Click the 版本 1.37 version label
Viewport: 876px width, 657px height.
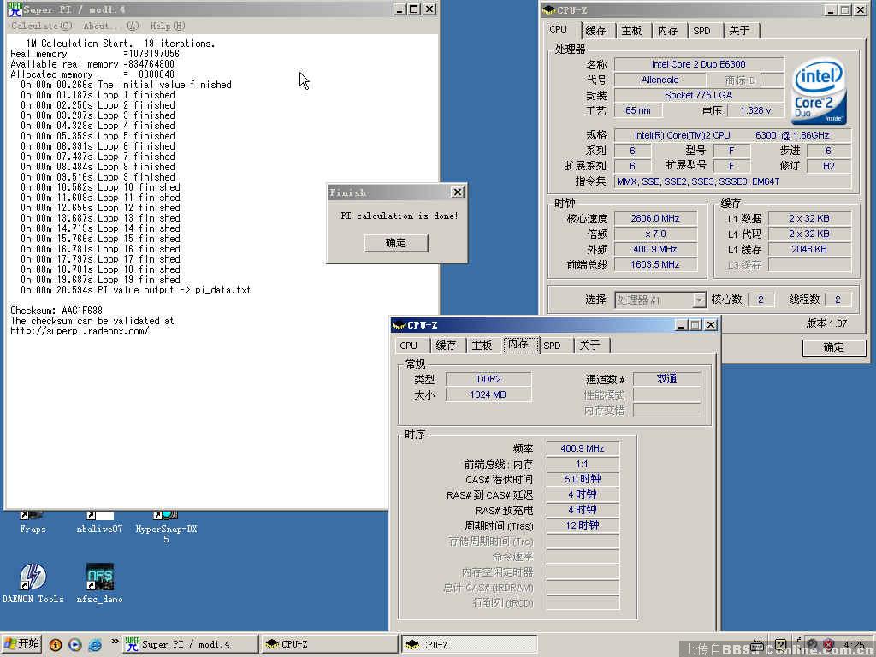826,323
